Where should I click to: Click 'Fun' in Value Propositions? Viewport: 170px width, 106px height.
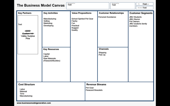pyautogui.click(x=73, y=23)
